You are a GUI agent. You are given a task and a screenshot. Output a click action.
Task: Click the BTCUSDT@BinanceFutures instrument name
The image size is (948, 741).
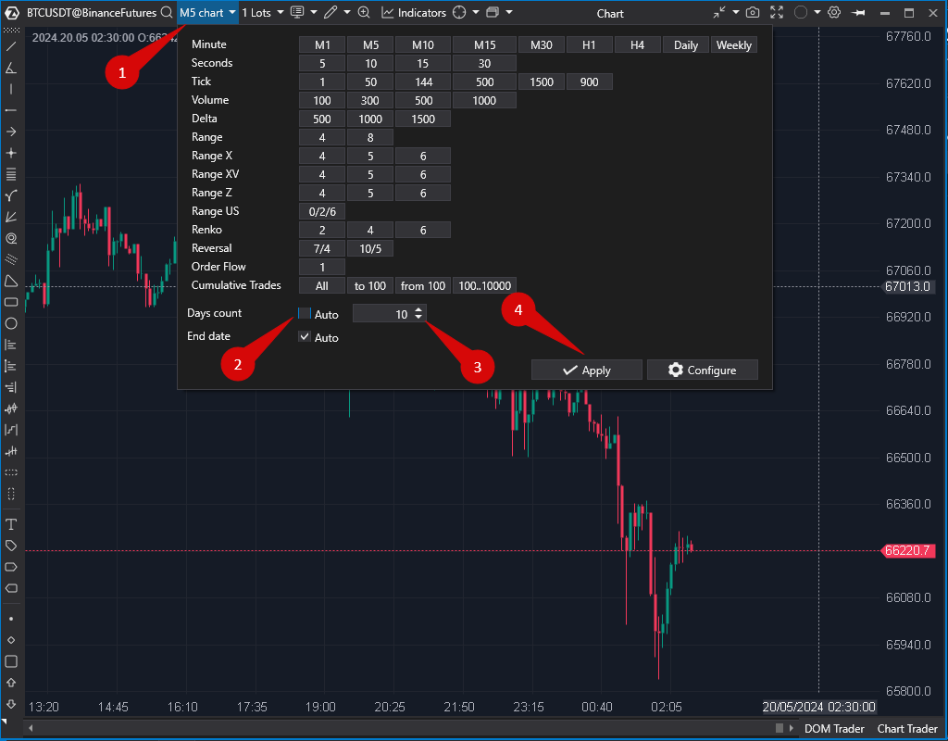tap(92, 13)
